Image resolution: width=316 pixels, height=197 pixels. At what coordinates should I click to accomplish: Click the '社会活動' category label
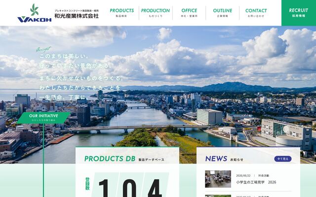[264, 175]
